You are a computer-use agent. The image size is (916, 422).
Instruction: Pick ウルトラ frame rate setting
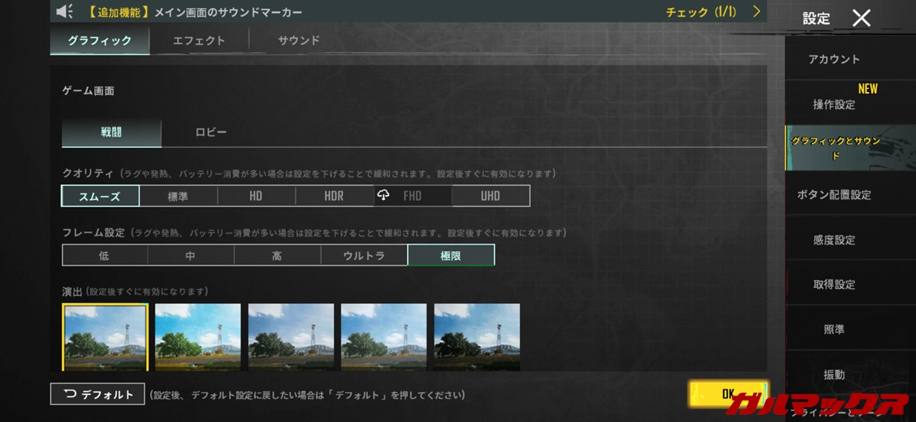click(364, 255)
